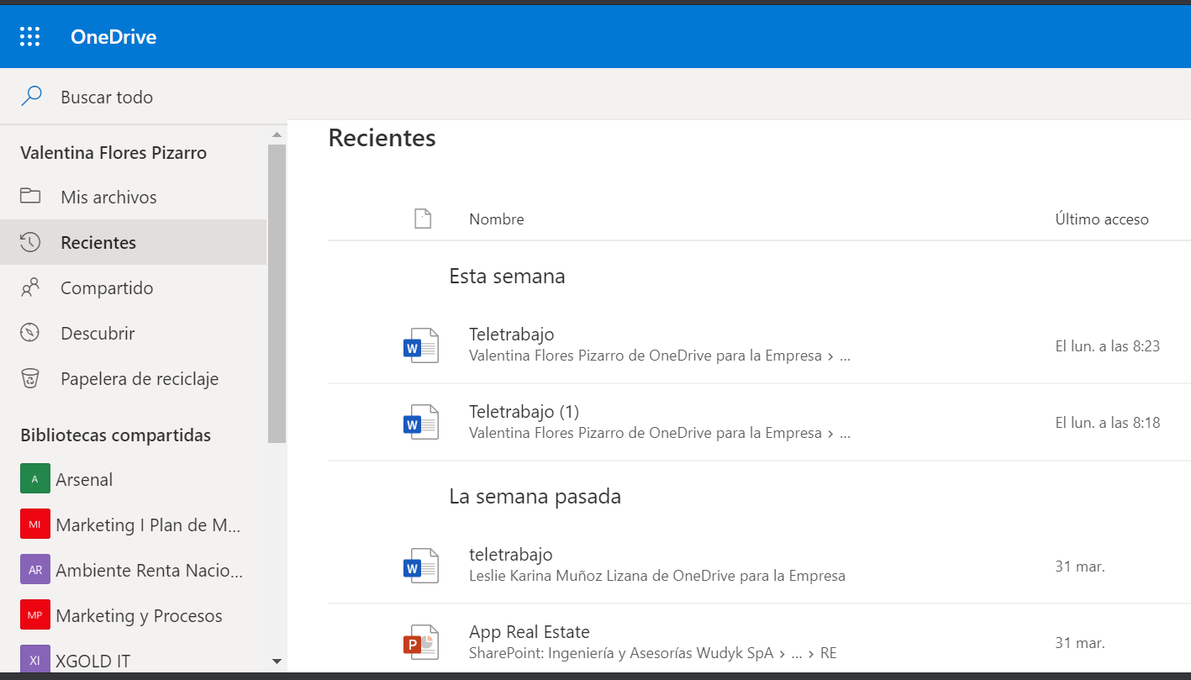
Task: Click the purple AR library icon
Action: (x=35, y=570)
